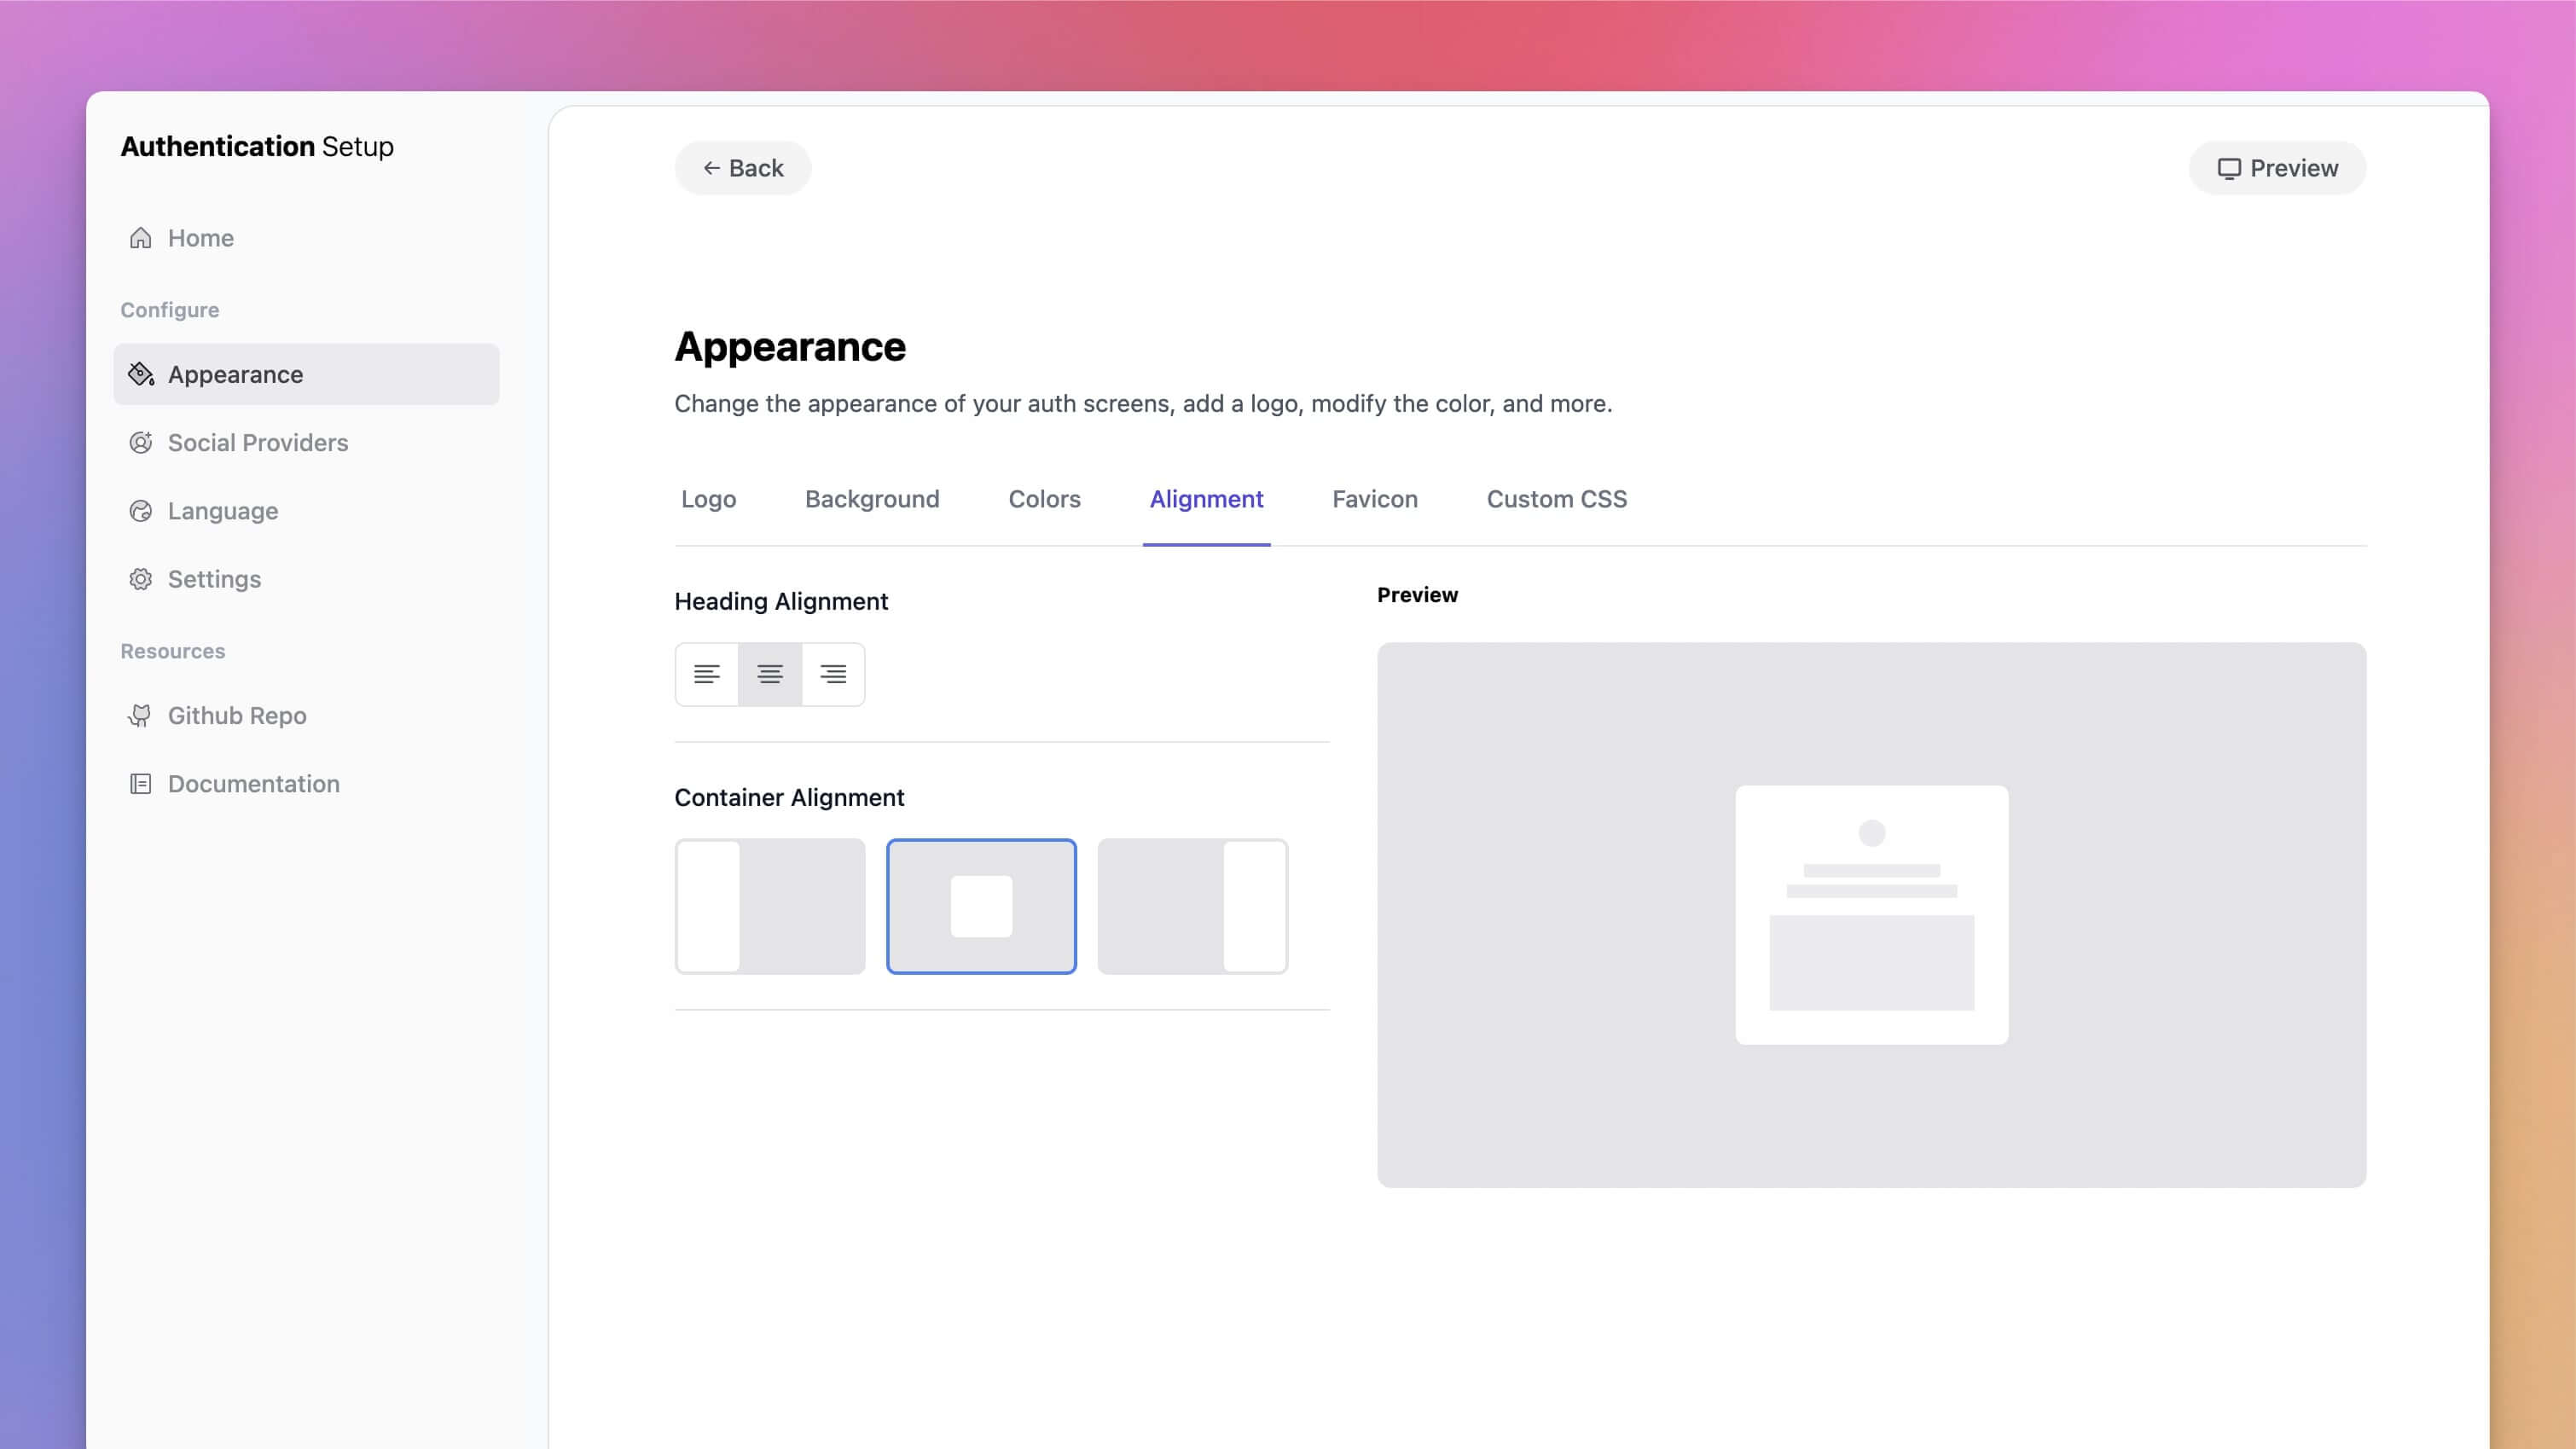Open the Background tab

[x=872, y=499]
